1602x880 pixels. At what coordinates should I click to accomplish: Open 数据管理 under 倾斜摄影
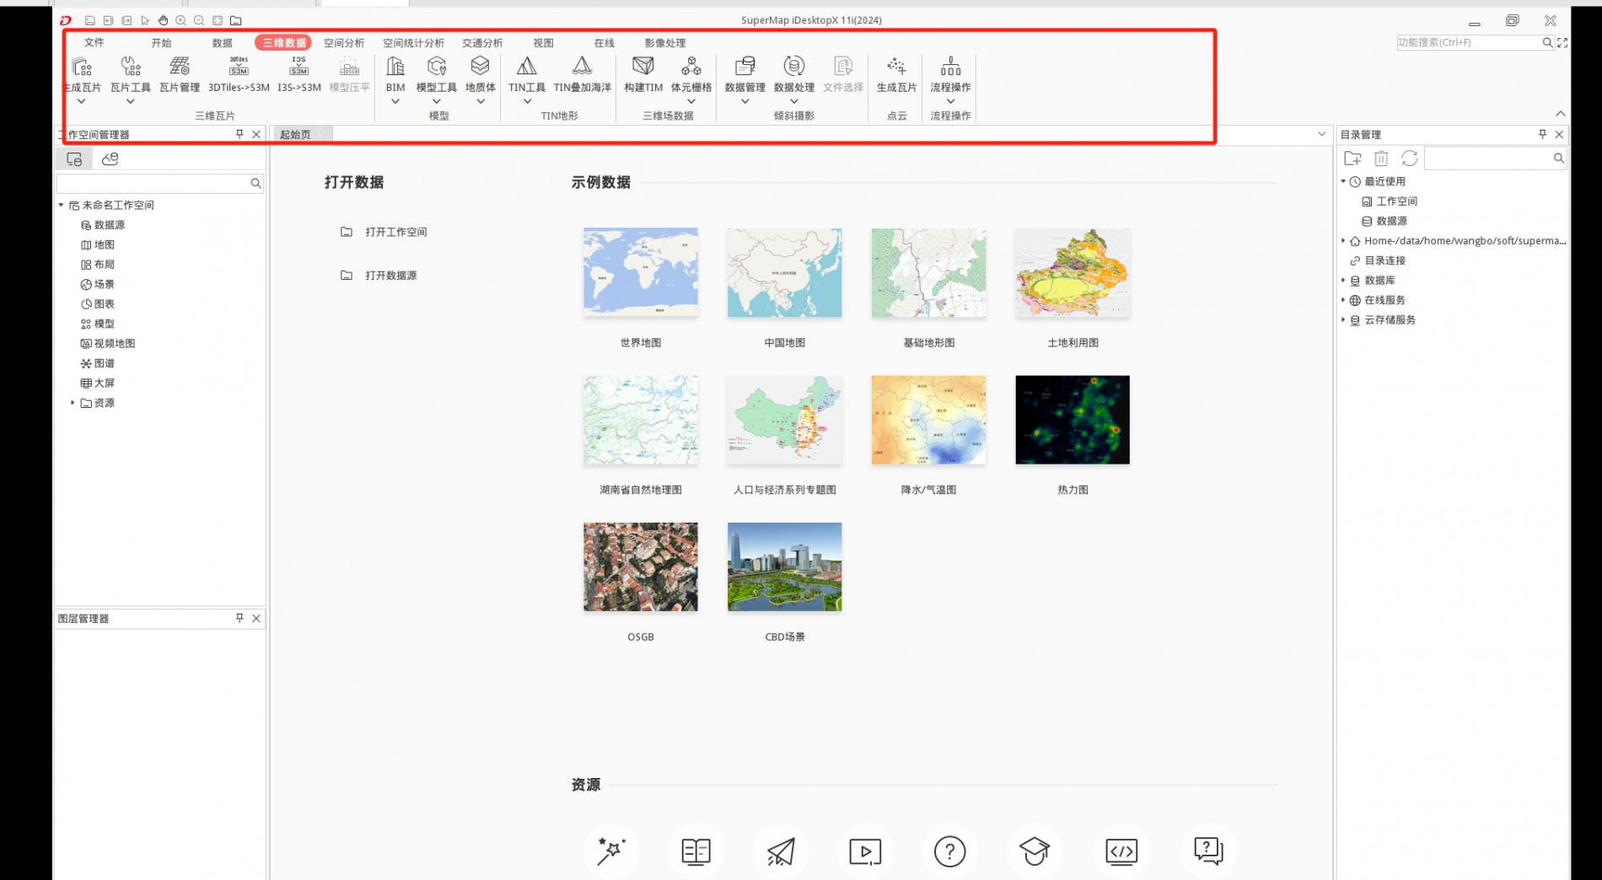745,73
